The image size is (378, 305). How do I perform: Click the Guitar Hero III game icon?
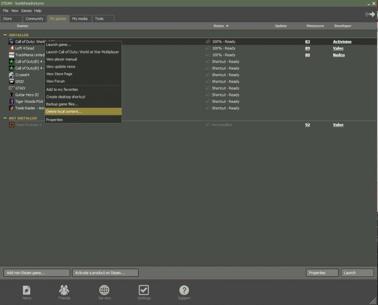click(11, 95)
